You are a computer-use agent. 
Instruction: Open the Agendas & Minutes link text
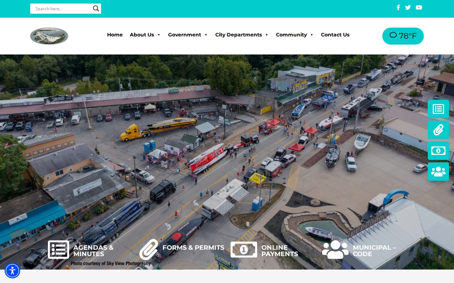93,251
